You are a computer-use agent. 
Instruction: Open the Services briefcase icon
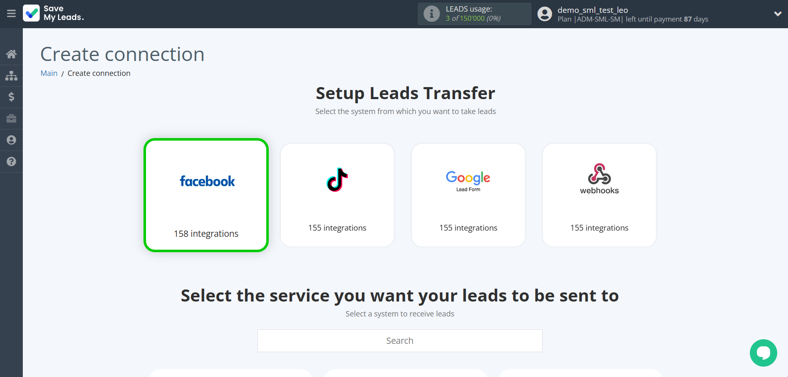tap(11, 119)
